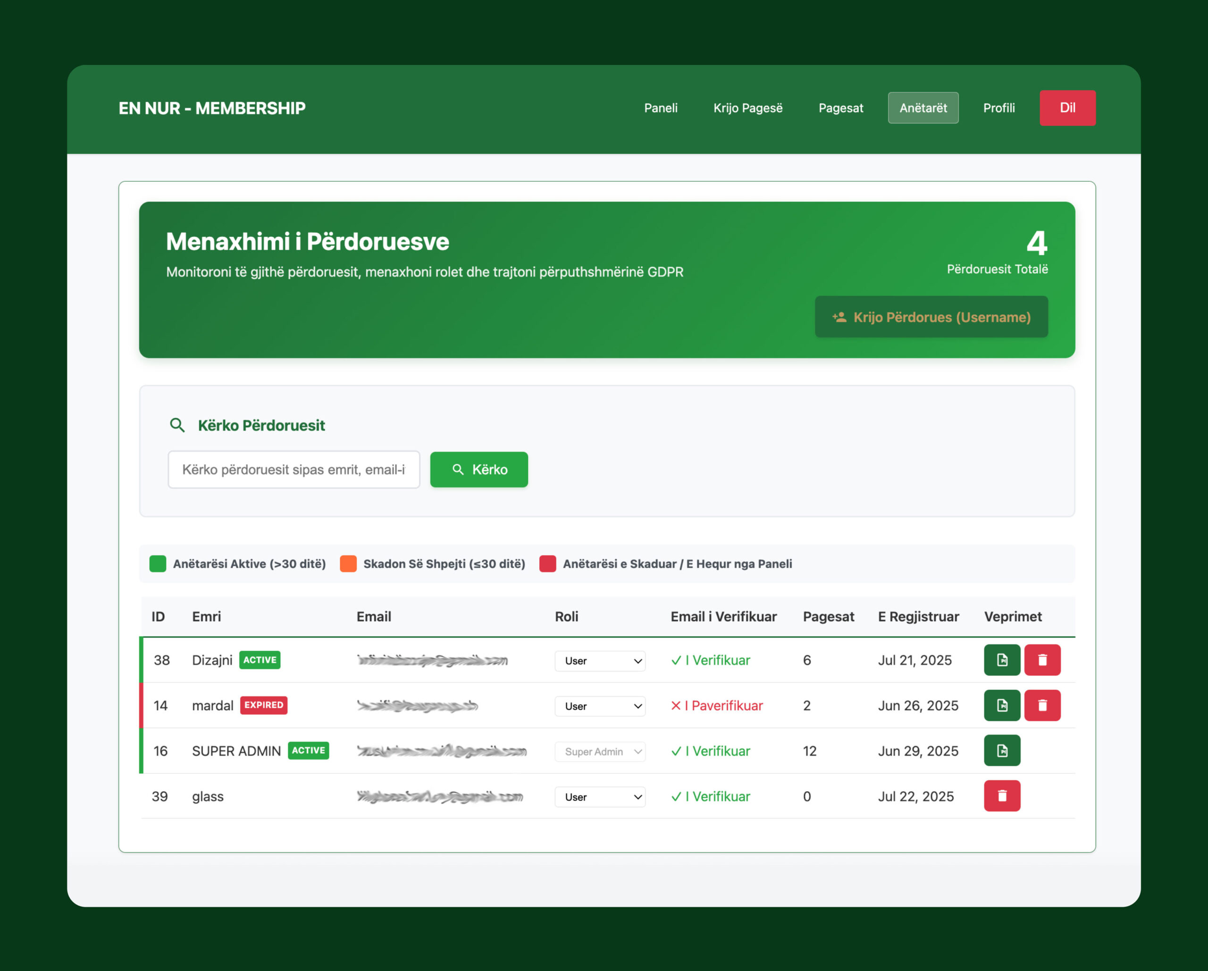Image resolution: width=1208 pixels, height=971 pixels.
Task: Focus the user search input field
Action: tap(294, 470)
